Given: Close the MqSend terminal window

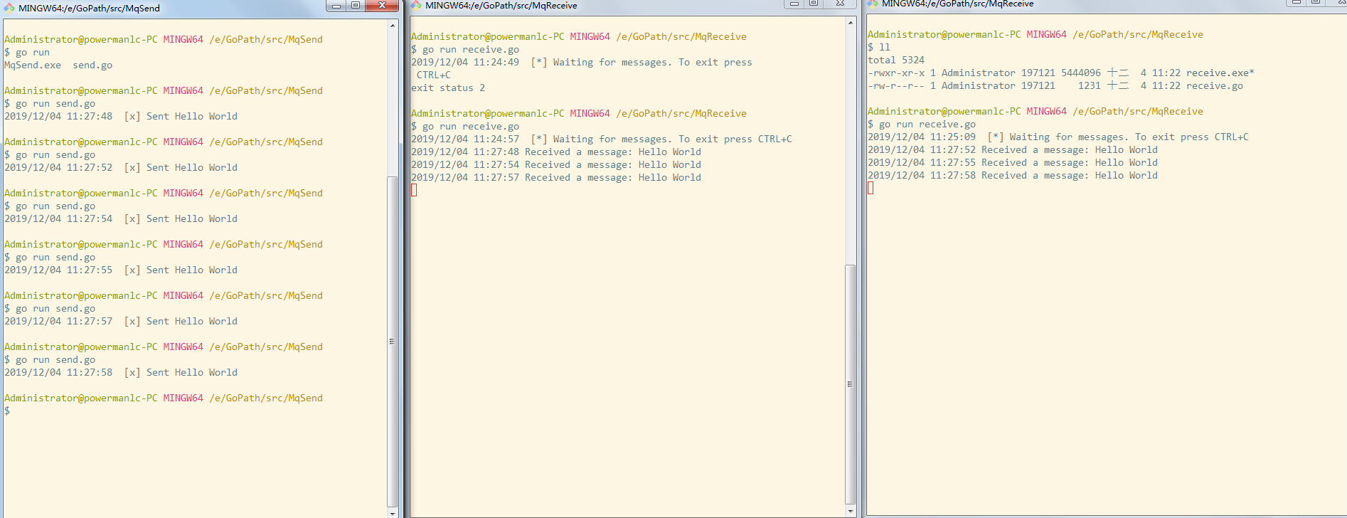Looking at the screenshot, I should click(382, 6).
